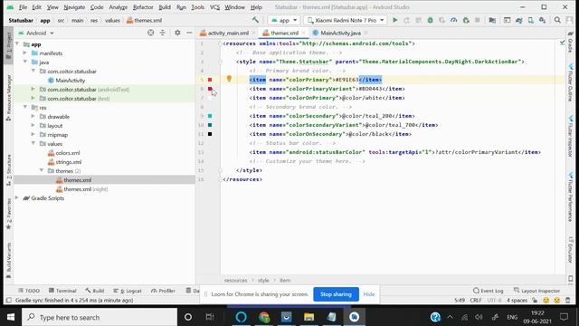Expand Gradle Scripts node

click(17, 198)
